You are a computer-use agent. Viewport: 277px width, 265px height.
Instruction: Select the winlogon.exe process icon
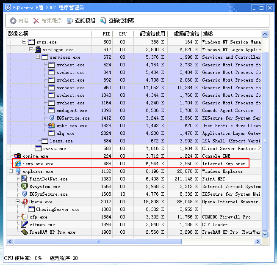pos(38,49)
